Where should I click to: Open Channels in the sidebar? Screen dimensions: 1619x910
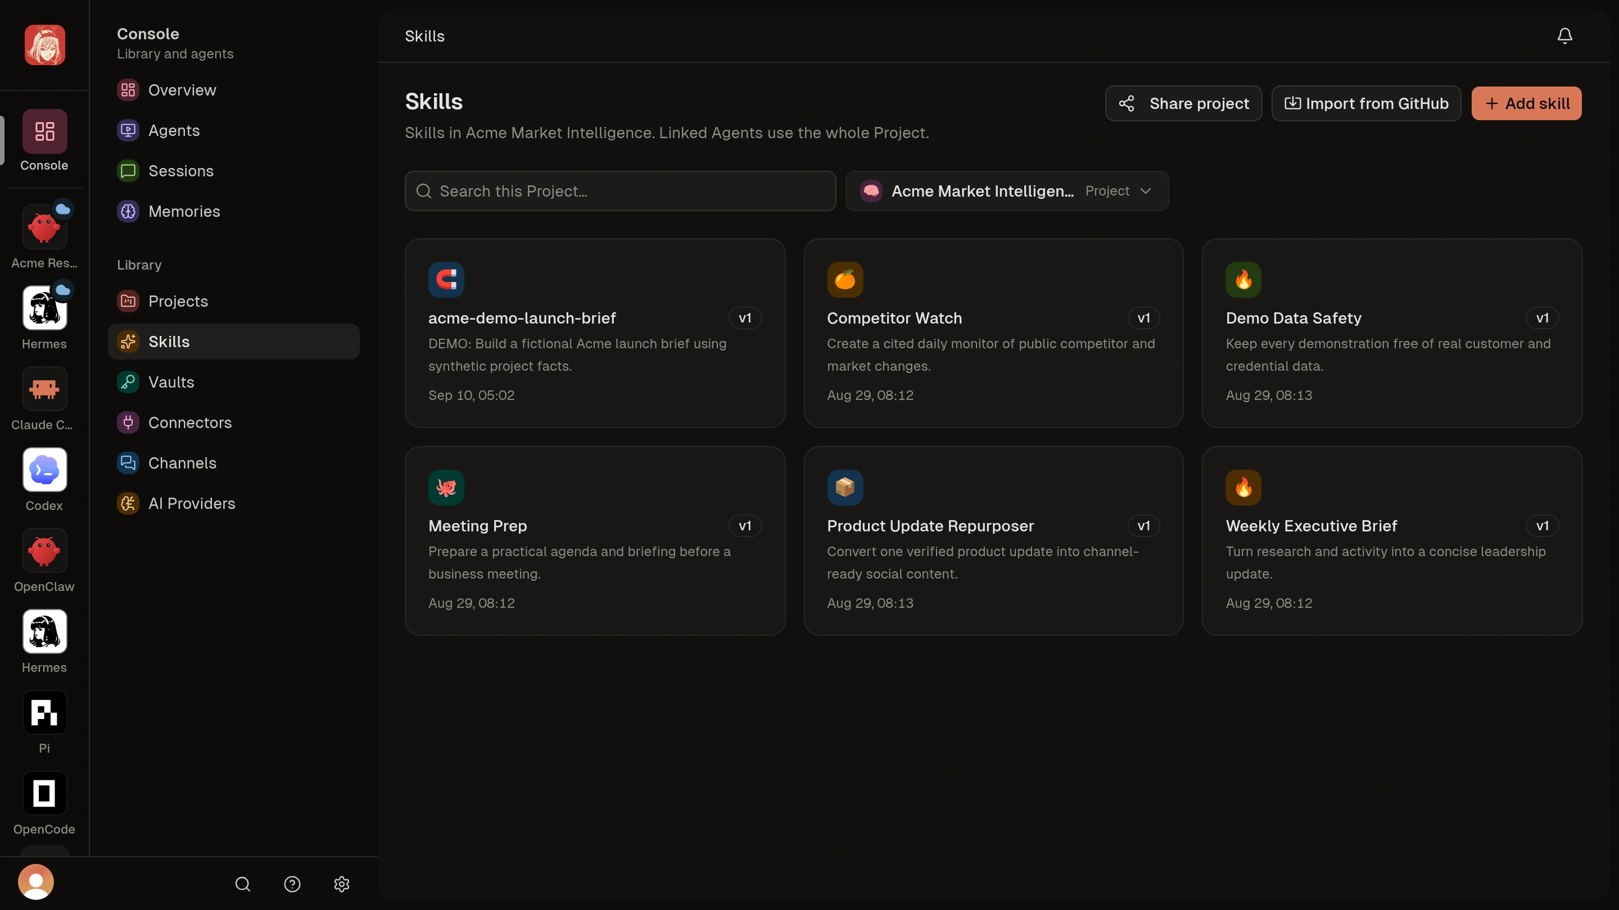234,463
